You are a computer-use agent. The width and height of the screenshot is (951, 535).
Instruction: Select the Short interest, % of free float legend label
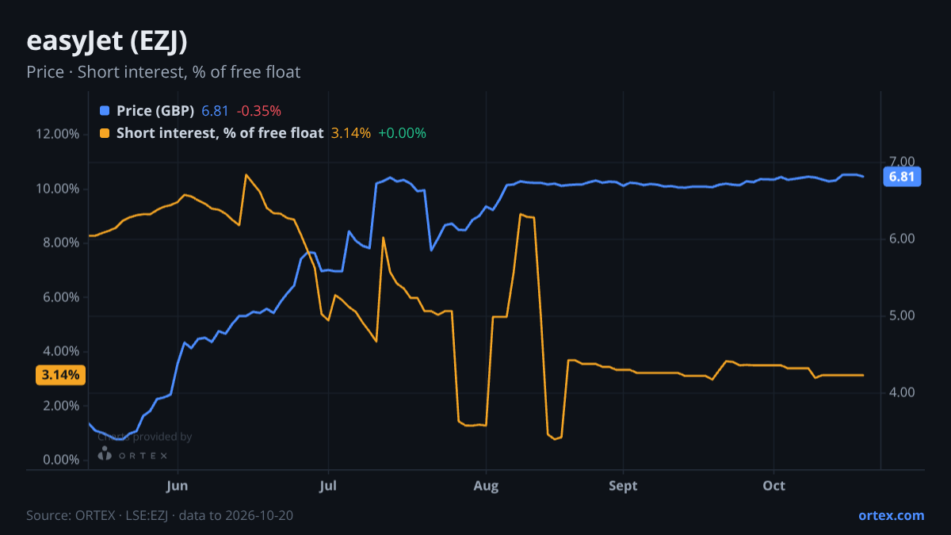(220, 133)
